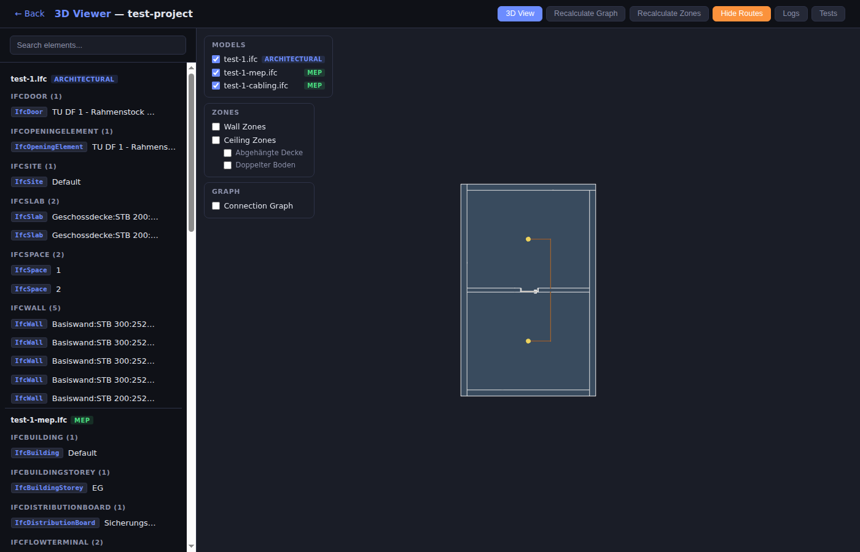Switch to the 3D View tab
This screenshot has width=860, height=552.
click(x=520, y=13)
